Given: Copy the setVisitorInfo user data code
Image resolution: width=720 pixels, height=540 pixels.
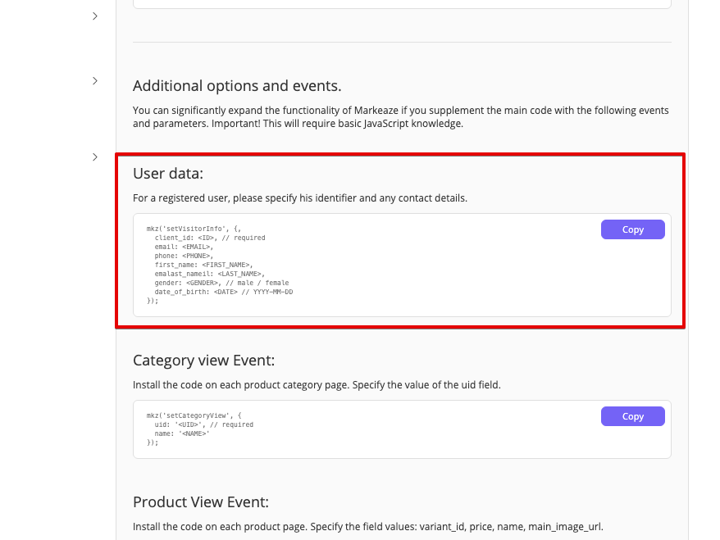Looking at the screenshot, I should [632, 229].
